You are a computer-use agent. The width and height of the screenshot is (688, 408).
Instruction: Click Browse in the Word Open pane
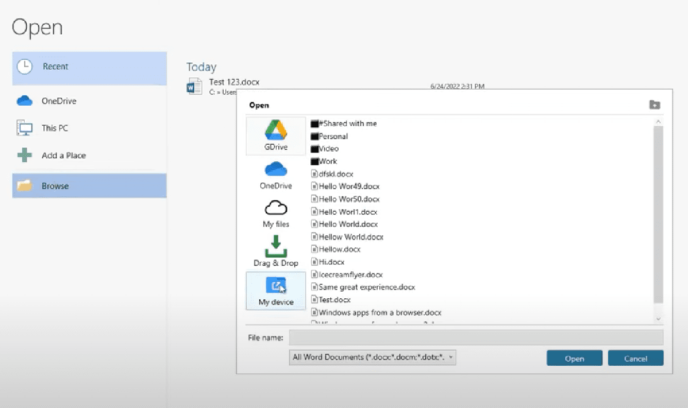click(x=89, y=185)
